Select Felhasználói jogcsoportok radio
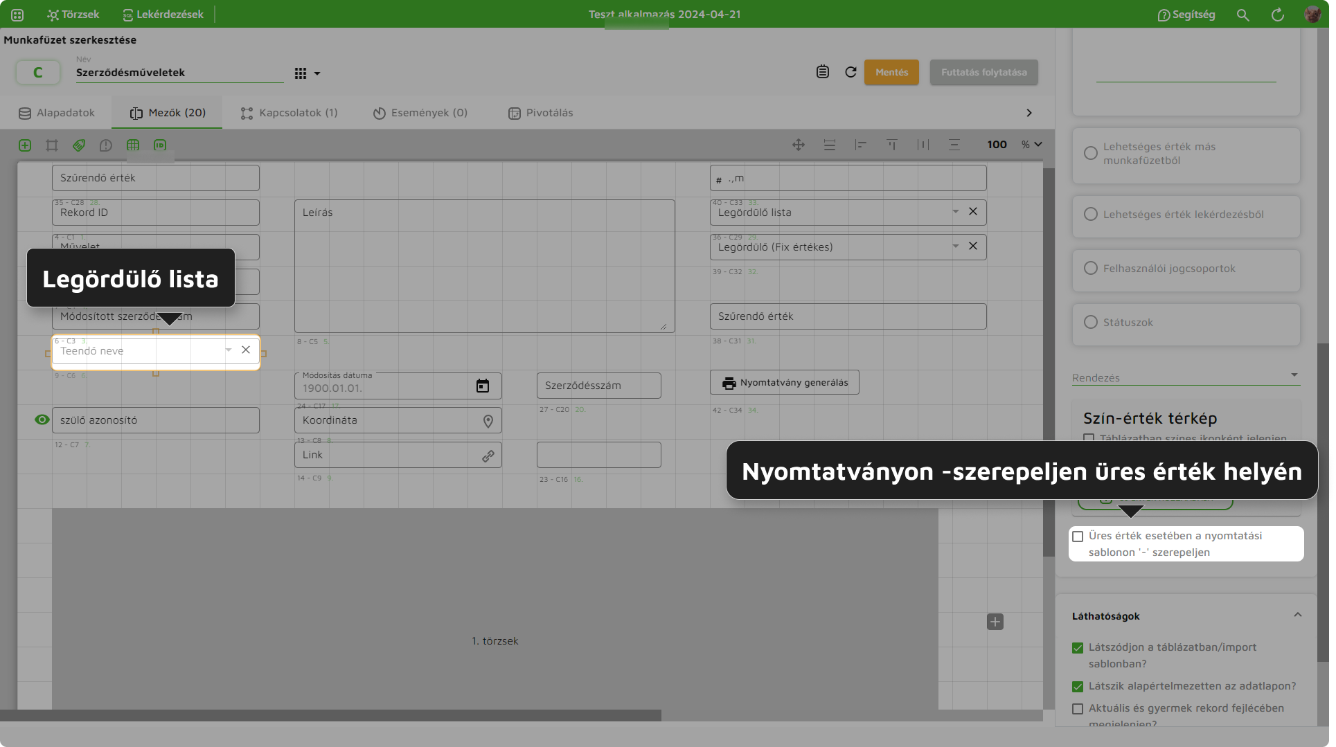This screenshot has height=747, width=1336. point(1091,269)
